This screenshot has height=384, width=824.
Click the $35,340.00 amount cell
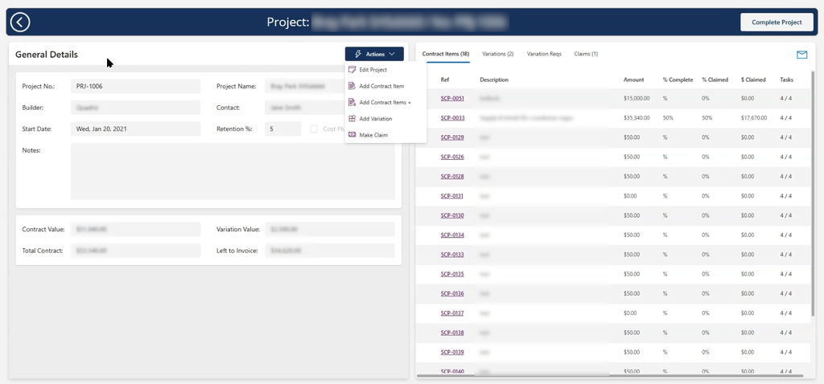pyautogui.click(x=637, y=118)
